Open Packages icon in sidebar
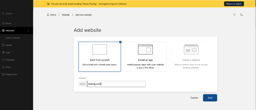The width and height of the screenshot is (256, 110). pos(3,60)
